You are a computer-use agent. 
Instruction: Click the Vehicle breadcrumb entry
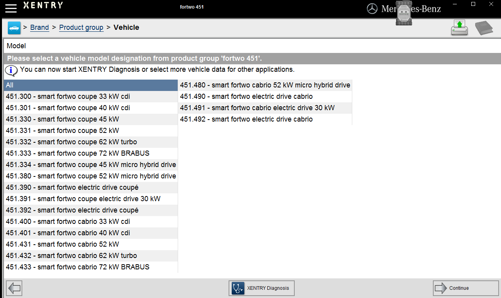(x=126, y=27)
